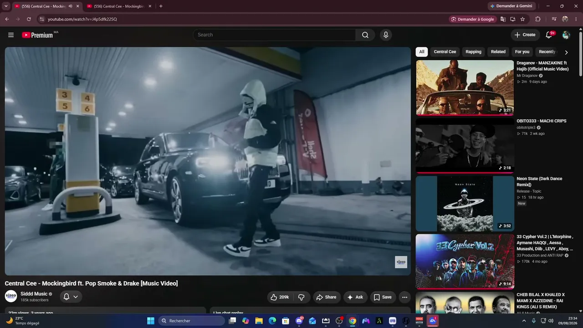
Task: Open Siddd Music notification bell dropdown
Action: (x=71, y=297)
